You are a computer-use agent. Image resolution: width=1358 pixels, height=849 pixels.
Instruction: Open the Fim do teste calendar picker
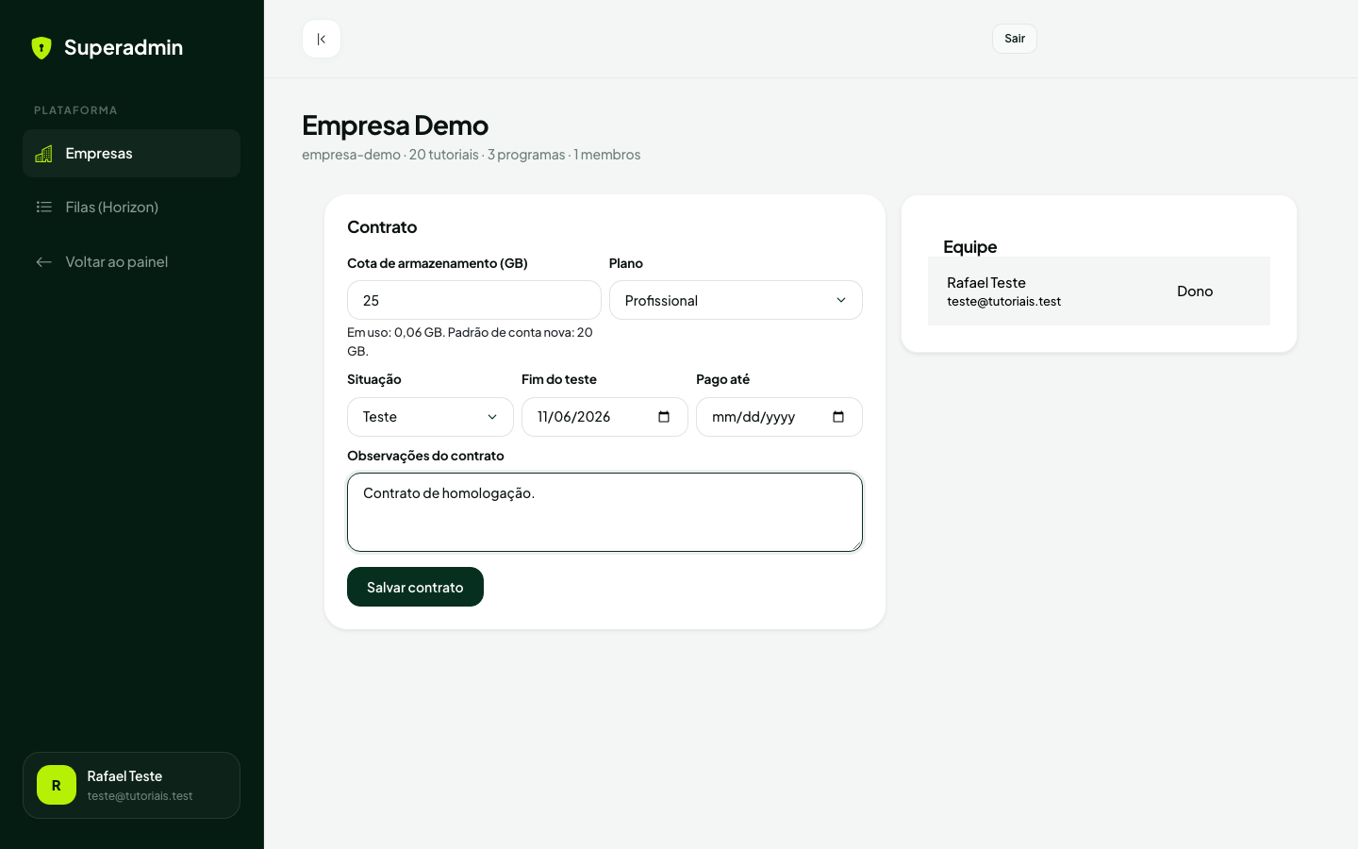[x=664, y=417]
